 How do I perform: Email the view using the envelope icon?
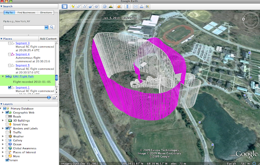click(x=136, y=7)
